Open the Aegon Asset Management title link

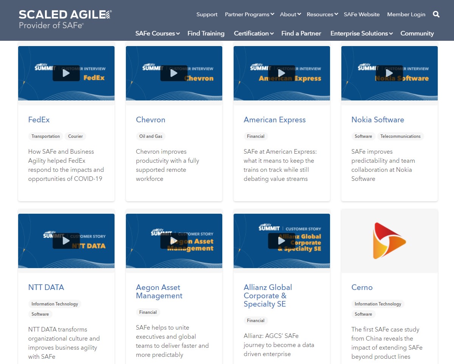(159, 292)
